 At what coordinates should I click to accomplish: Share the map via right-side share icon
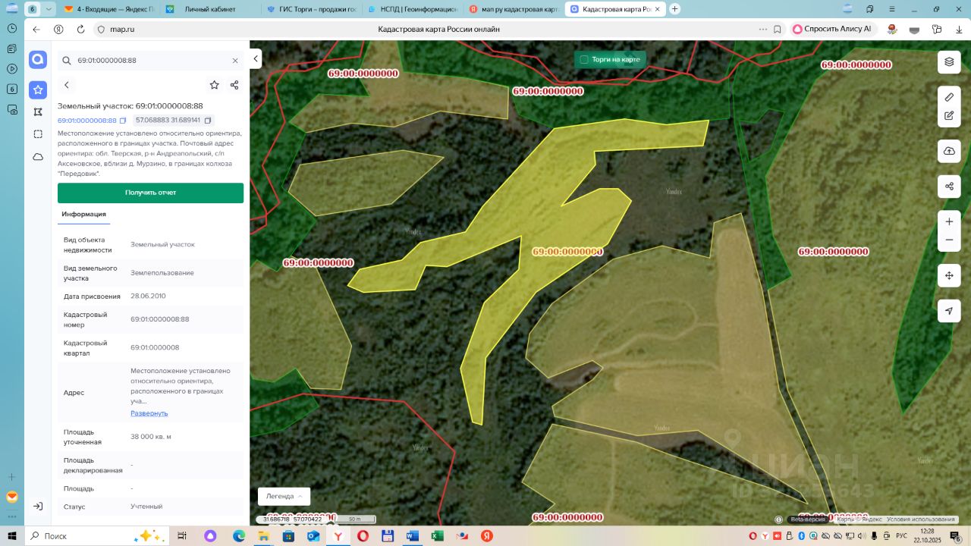coord(949,186)
